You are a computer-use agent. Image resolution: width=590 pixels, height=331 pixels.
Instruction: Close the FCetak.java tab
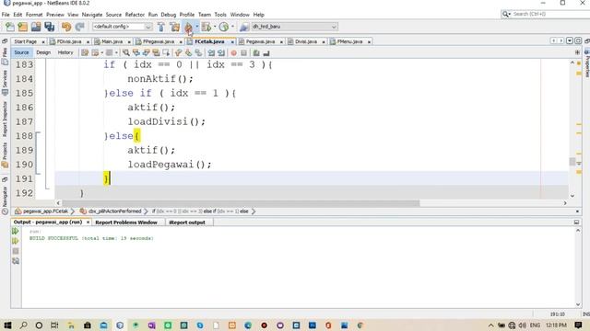[x=232, y=42]
